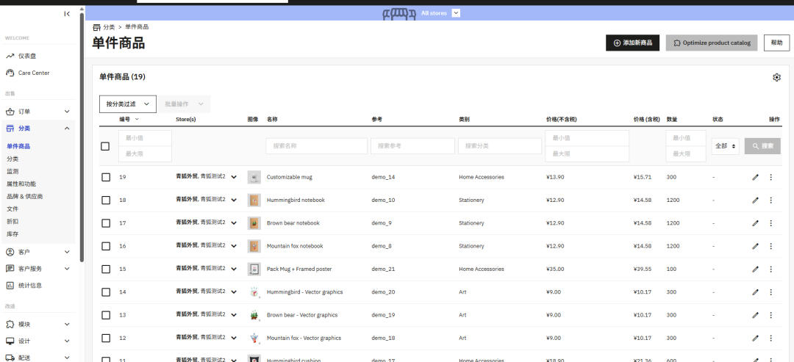Go to 属性和功能 submenu item

21,184
